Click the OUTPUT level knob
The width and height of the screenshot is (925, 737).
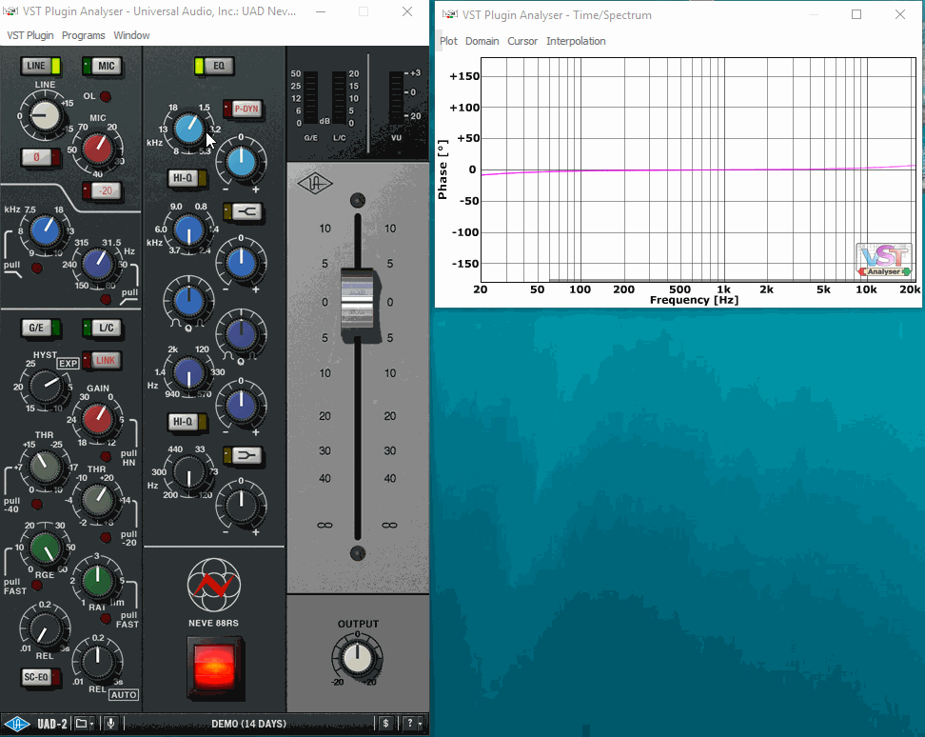pos(357,658)
